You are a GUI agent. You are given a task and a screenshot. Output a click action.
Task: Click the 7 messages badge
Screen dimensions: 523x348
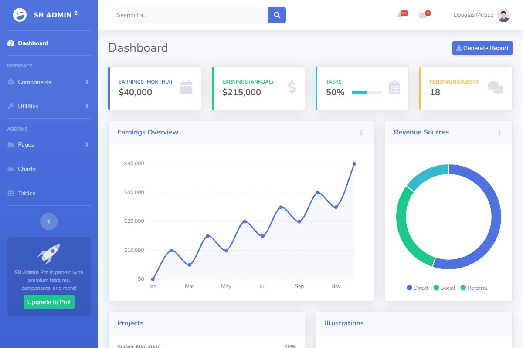pos(428,13)
